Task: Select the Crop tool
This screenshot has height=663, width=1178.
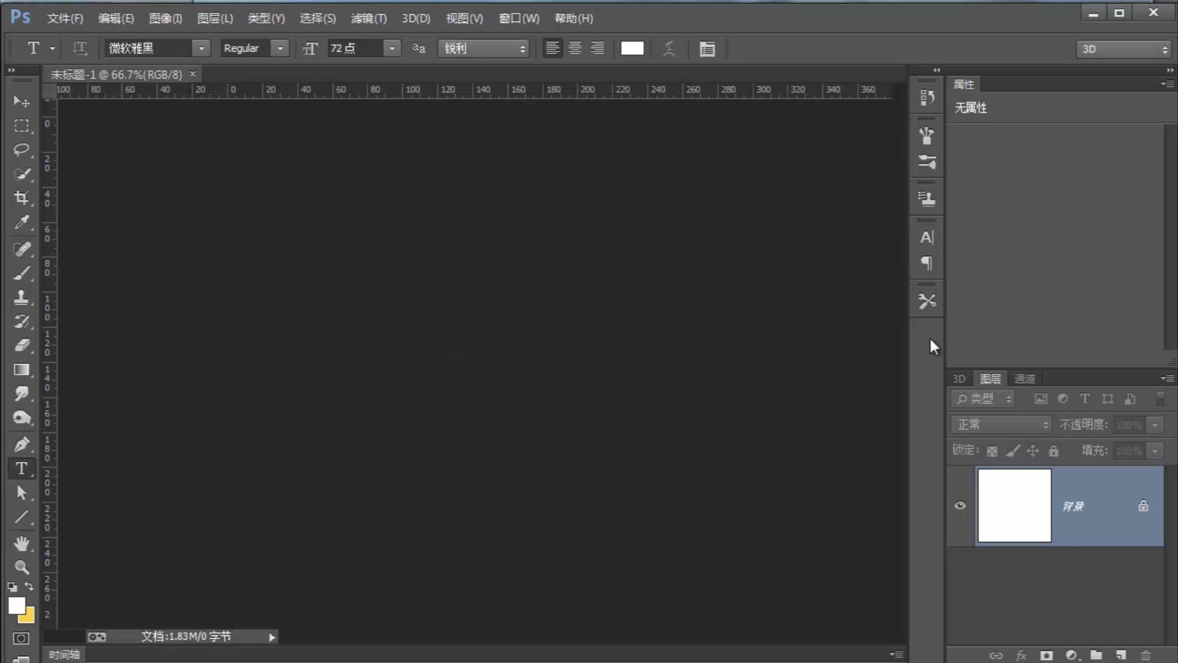Action: point(21,198)
